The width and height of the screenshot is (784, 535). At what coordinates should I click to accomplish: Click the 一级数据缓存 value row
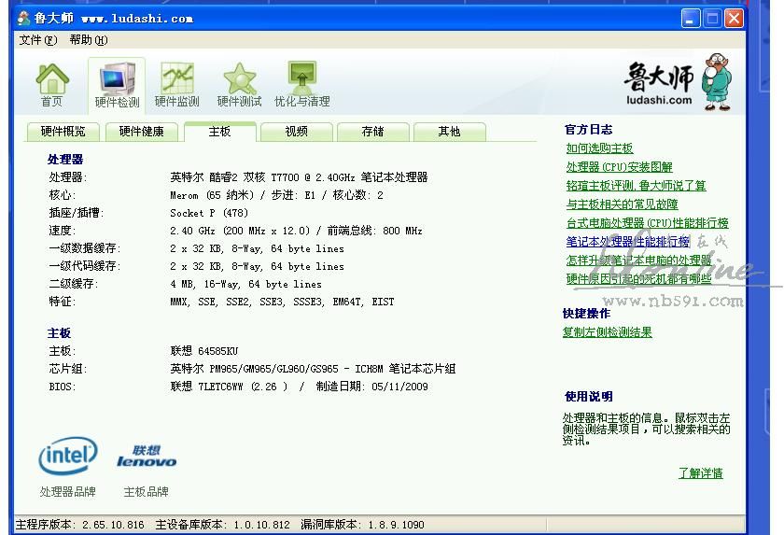pyautogui.click(x=257, y=248)
